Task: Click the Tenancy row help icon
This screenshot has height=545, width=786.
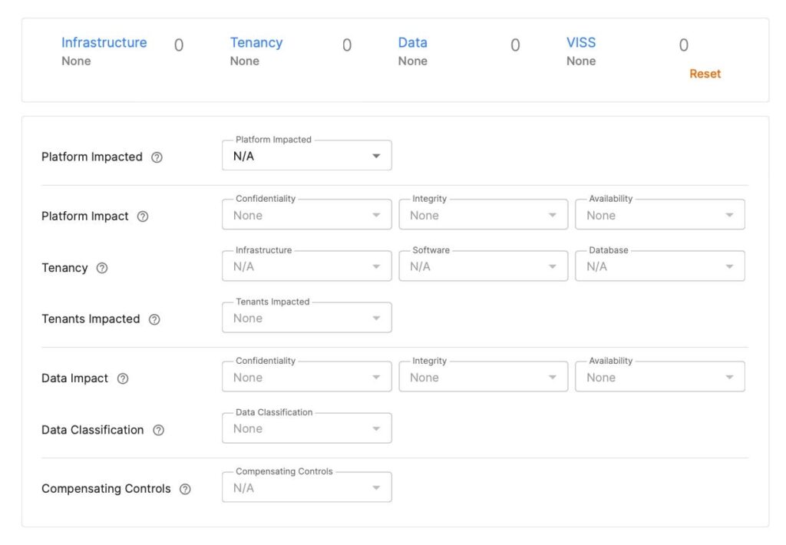Action: tap(102, 268)
